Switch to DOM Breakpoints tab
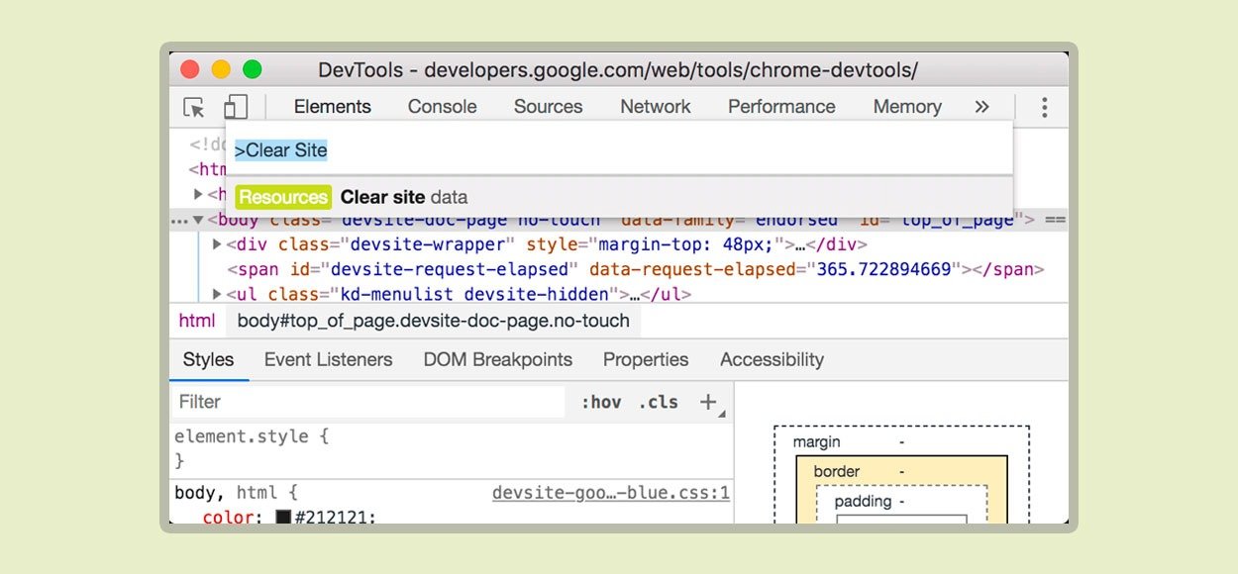Screen dimensions: 1238x574 coord(498,360)
